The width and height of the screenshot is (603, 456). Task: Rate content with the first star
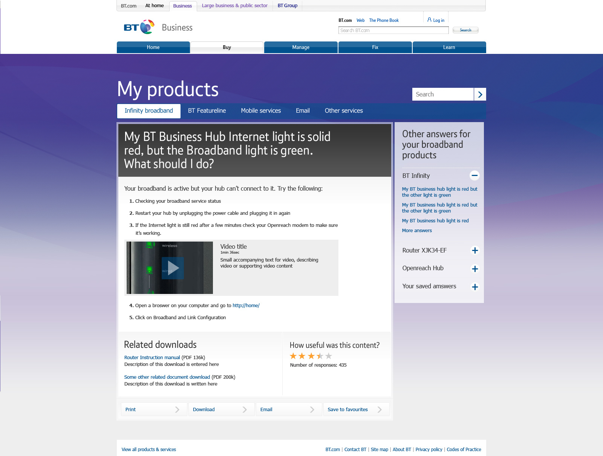(293, 356)
